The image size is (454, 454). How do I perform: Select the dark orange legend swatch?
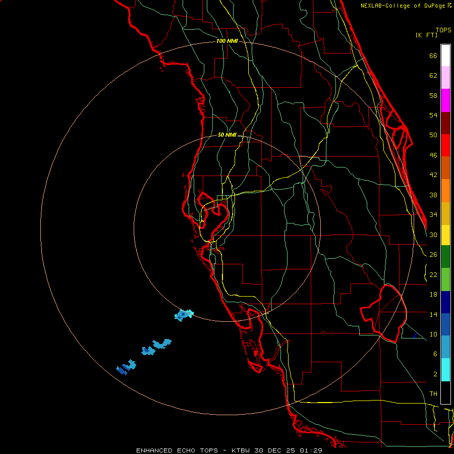pyautogui.click(x=445, y=167)
